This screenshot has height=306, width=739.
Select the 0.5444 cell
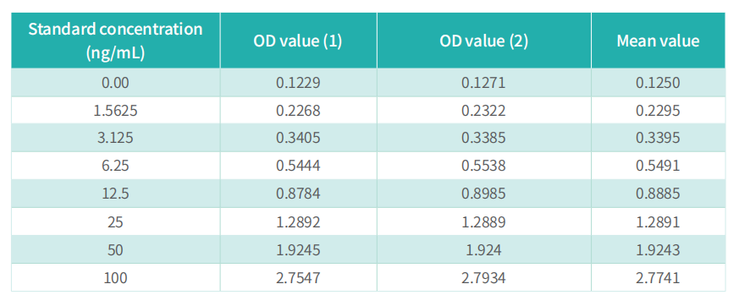click(298, 166)
